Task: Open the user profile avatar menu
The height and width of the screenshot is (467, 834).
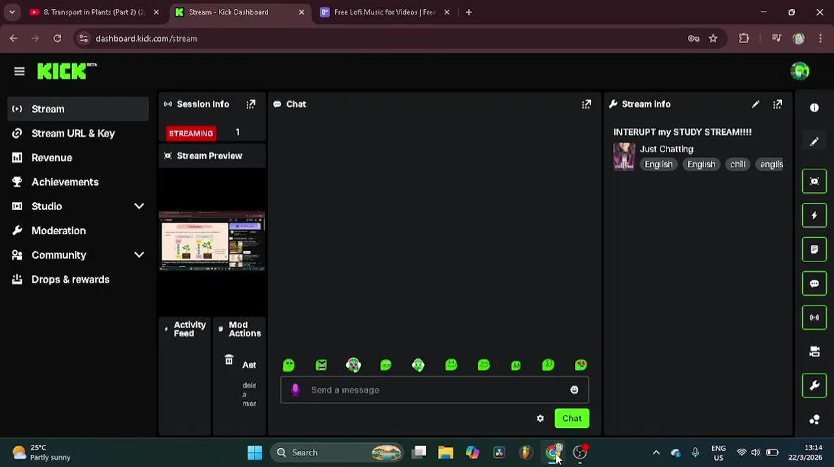Action: (800, 71)
